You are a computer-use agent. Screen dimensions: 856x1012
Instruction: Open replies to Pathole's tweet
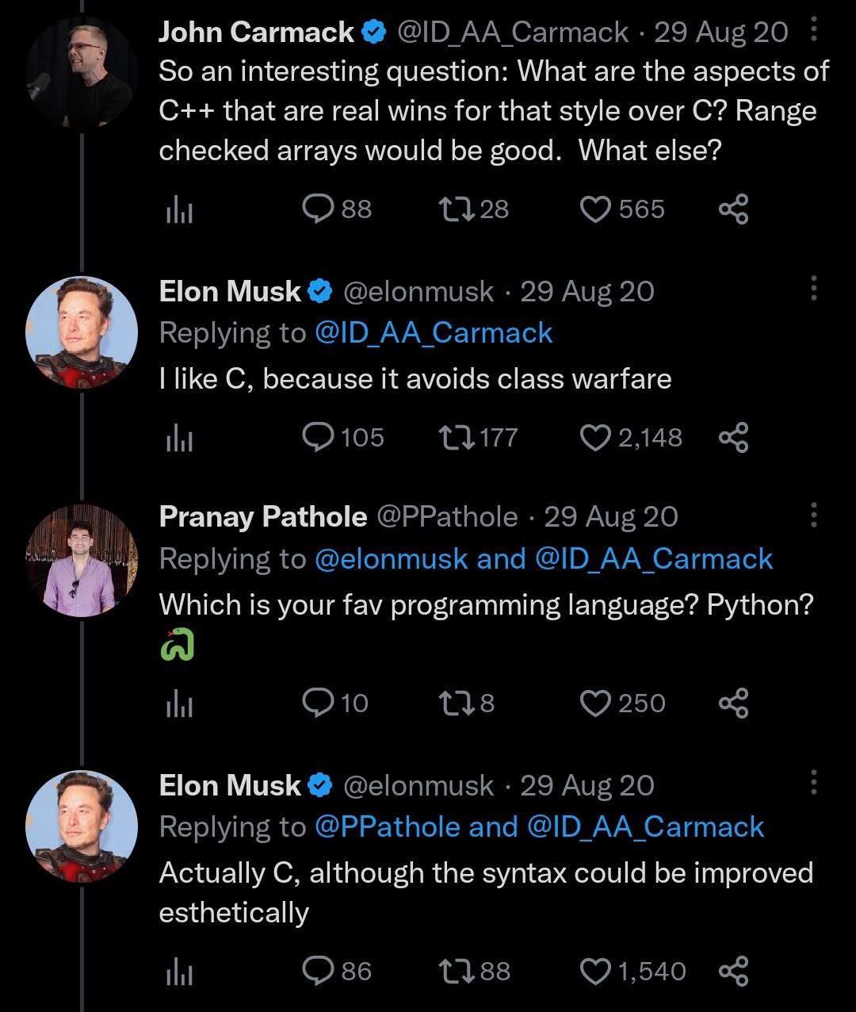pos(320,702)
